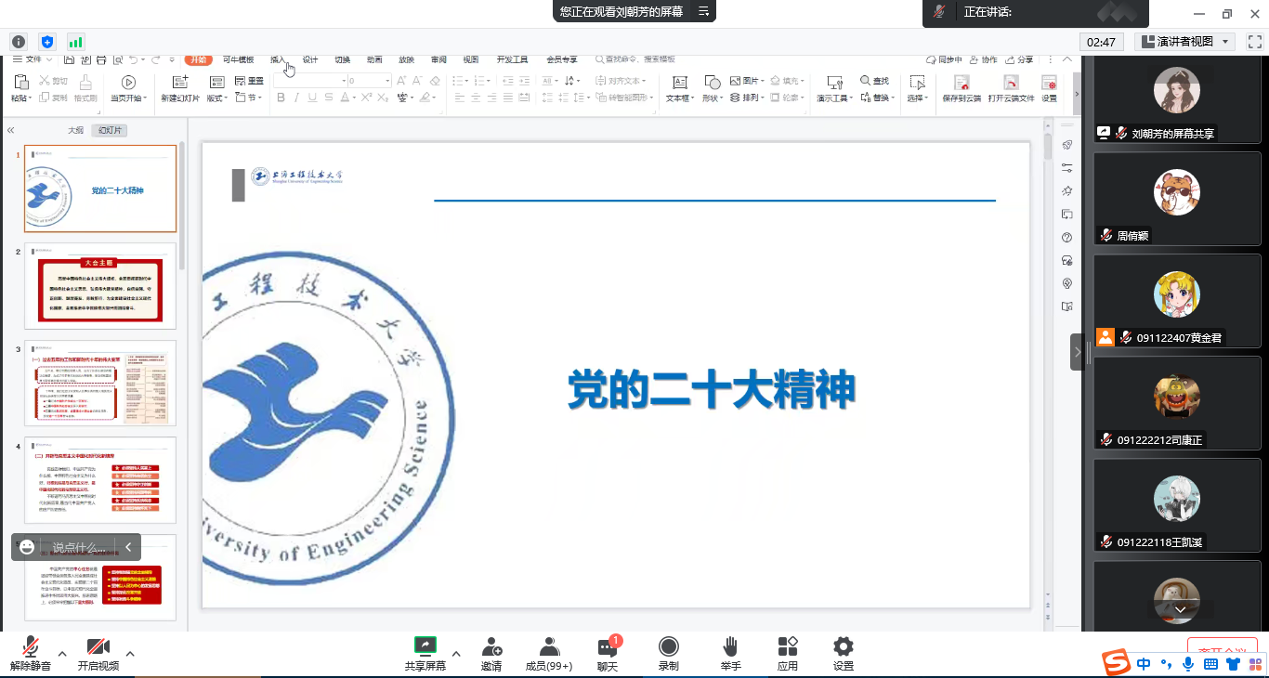Click the 说点什么 chat input box

[x=78, y=547]
